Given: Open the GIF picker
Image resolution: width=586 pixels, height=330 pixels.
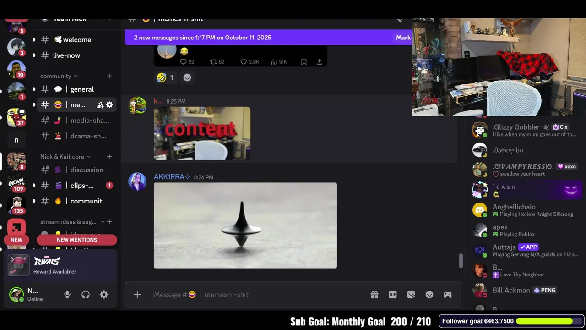Looking at the screenshot, I should click(x=393, y=295).
